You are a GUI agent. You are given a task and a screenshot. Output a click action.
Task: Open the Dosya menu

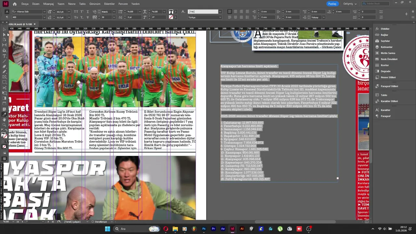(25, 4)
